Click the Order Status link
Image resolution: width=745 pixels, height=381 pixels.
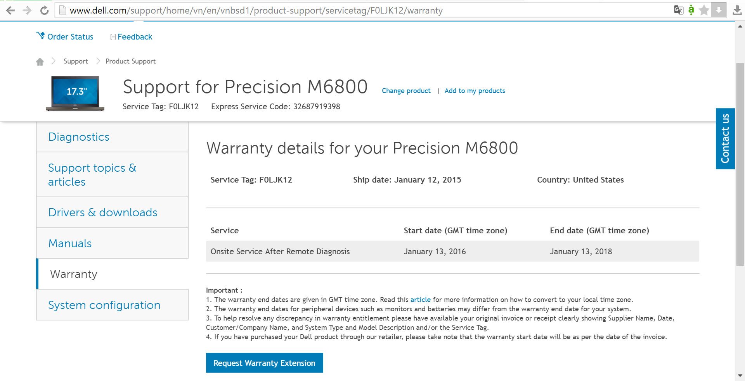(70, 37)
